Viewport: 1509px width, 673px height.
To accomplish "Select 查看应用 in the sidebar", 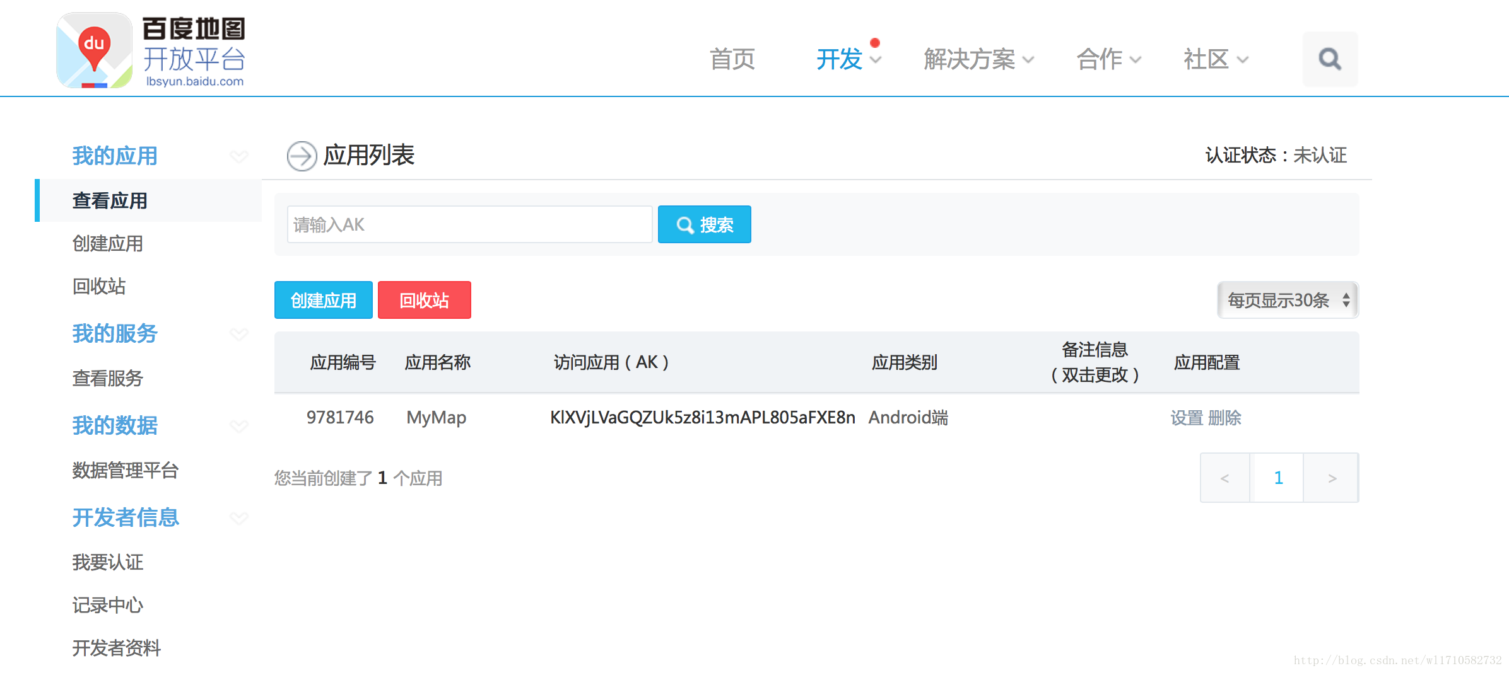I will pos(148,200).
